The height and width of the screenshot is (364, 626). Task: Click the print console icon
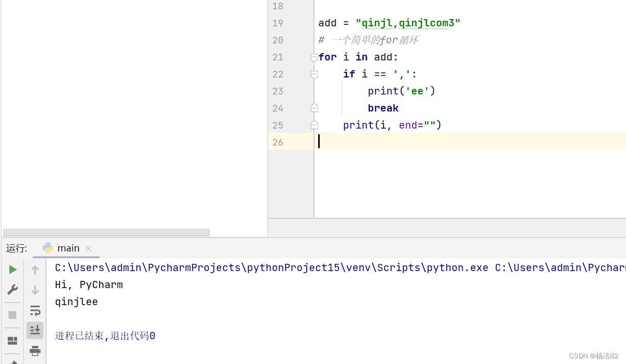[x=35, y=351]
